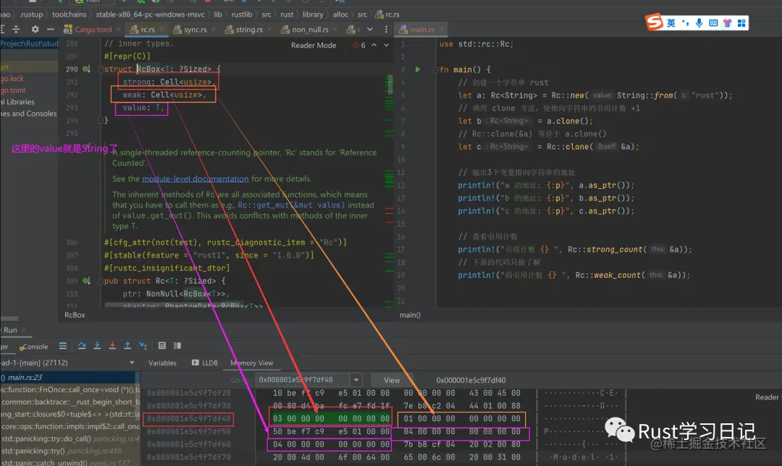Start voice input with the IME microphone
The height and width of the screenshot is (466, 782).
coord(699,23)
